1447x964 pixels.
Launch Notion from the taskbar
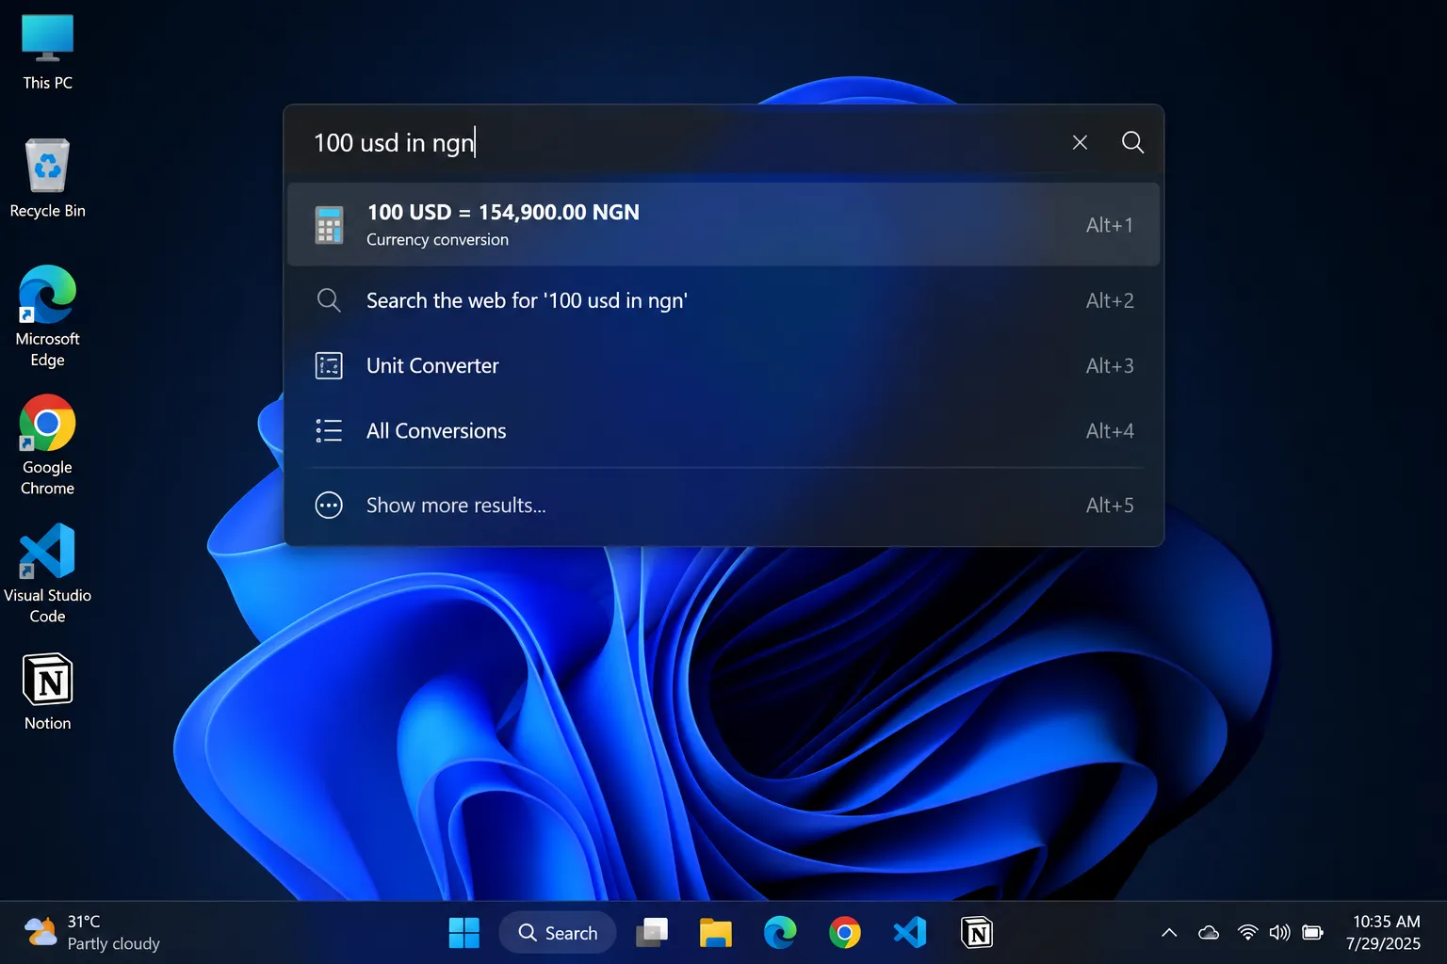click(977, 933)
